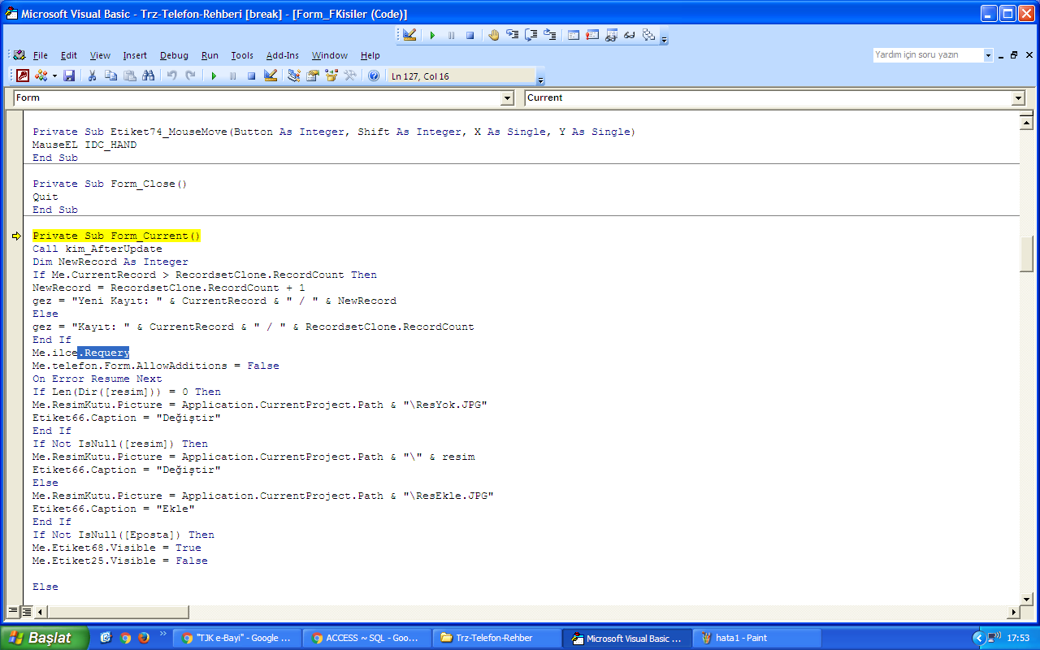Type in the help question box
The height and width of the screenshot is (650, 1040).
(x=926, y=55)
